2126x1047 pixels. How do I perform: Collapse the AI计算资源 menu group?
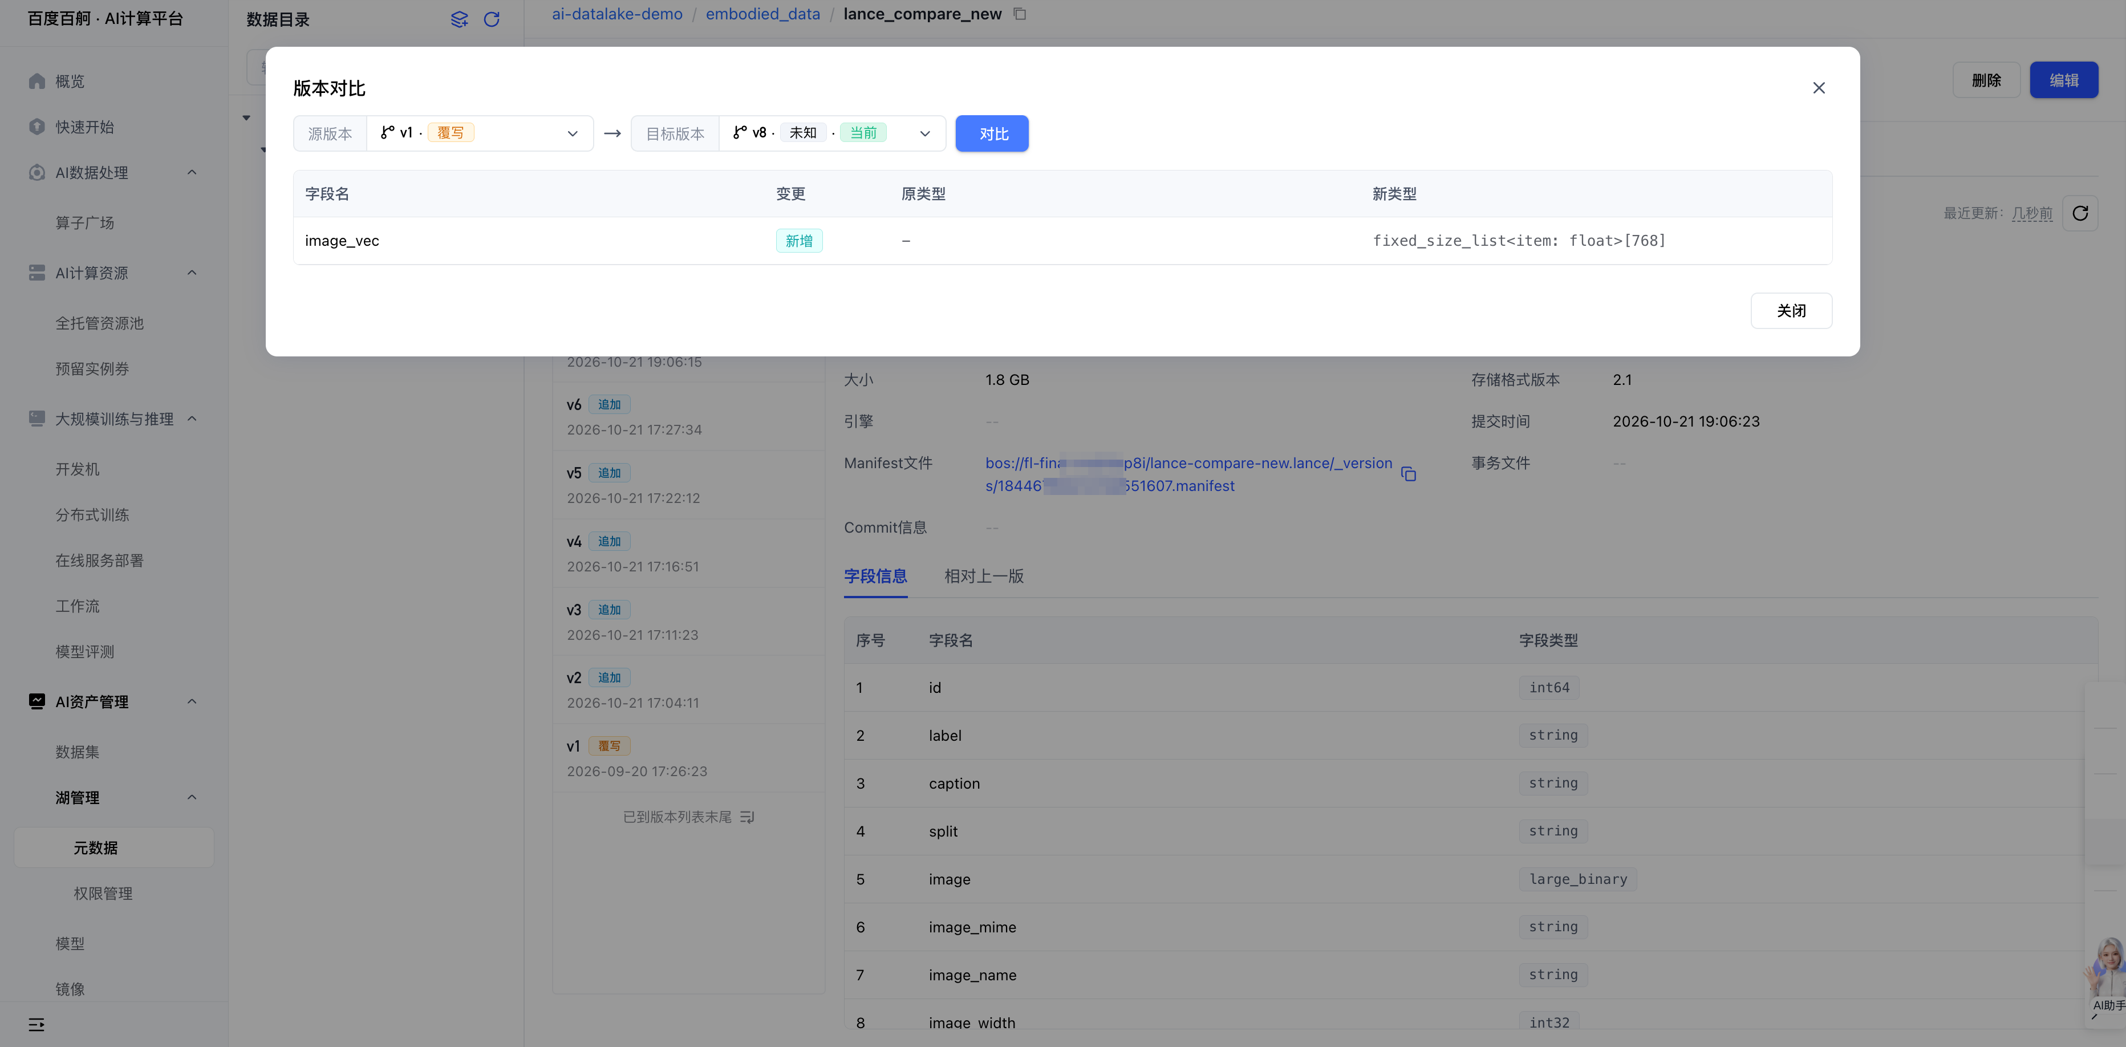coord(192,273)
